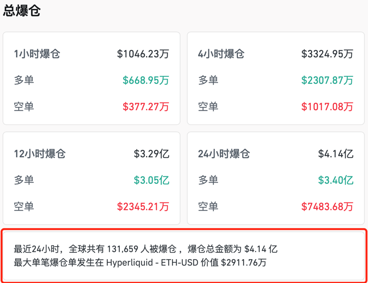
Task: Select the 24小时爆仓 card title
Action: click(224, 154)
